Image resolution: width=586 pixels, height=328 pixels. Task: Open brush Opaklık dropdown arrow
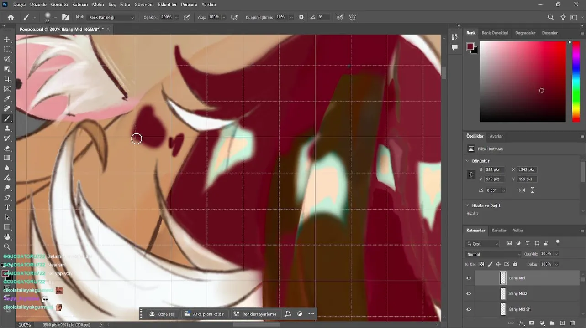tap(176, 17)
